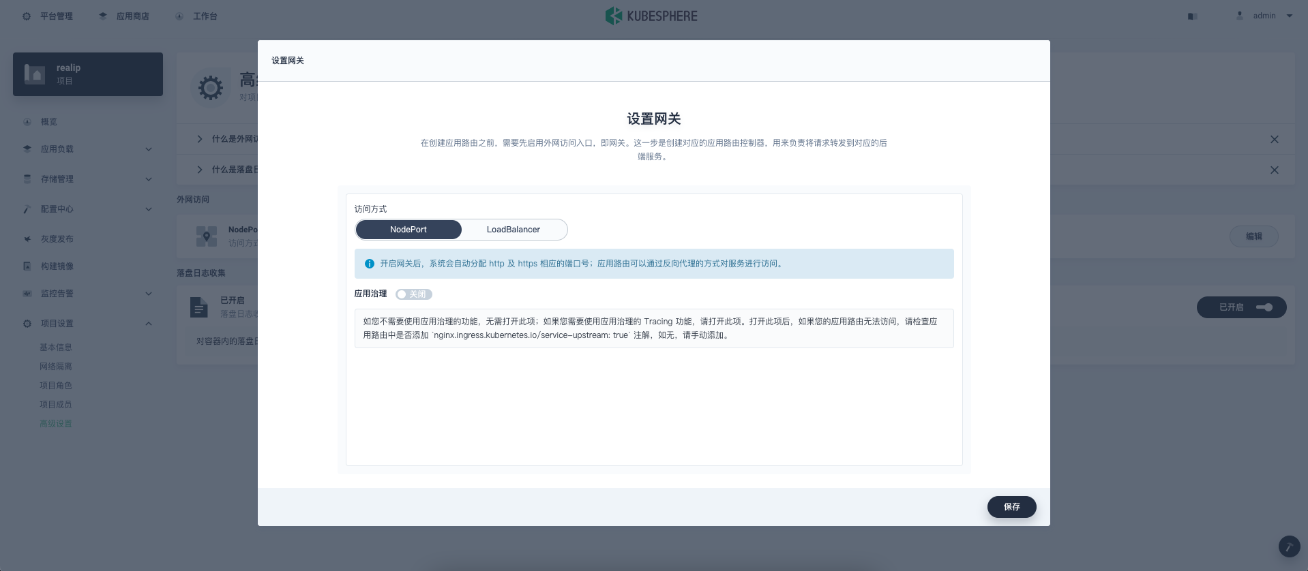Click the 落盘日志 document icon
This screenshot has height=571, width=1308.
point(198,307)
